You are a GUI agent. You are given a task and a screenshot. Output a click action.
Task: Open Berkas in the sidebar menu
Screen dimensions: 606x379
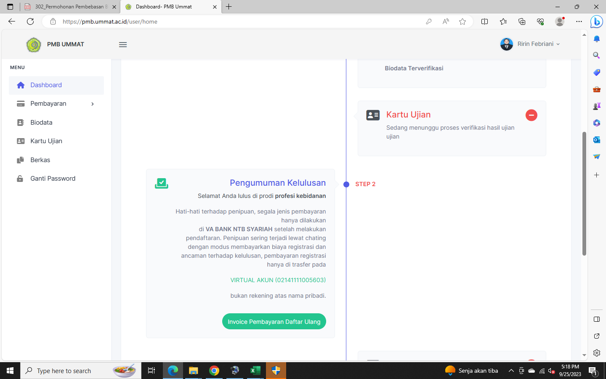(40, 160)
